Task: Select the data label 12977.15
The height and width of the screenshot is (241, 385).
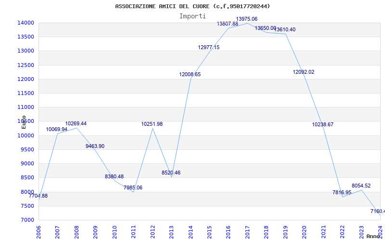Action: click(209, 47)
